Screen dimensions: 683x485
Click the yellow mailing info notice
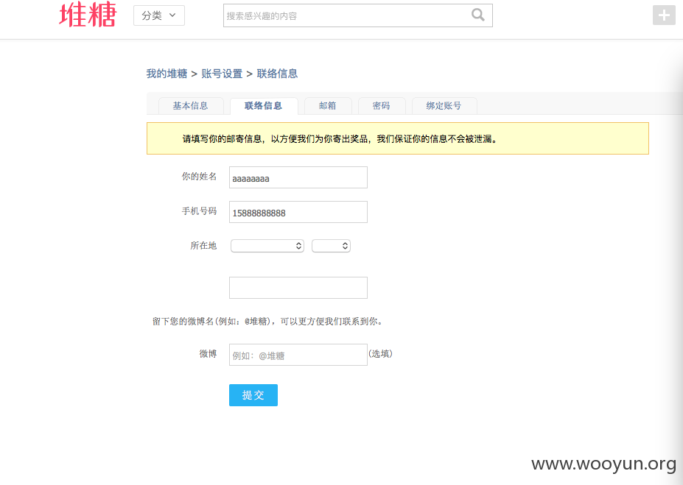[398, 138]
